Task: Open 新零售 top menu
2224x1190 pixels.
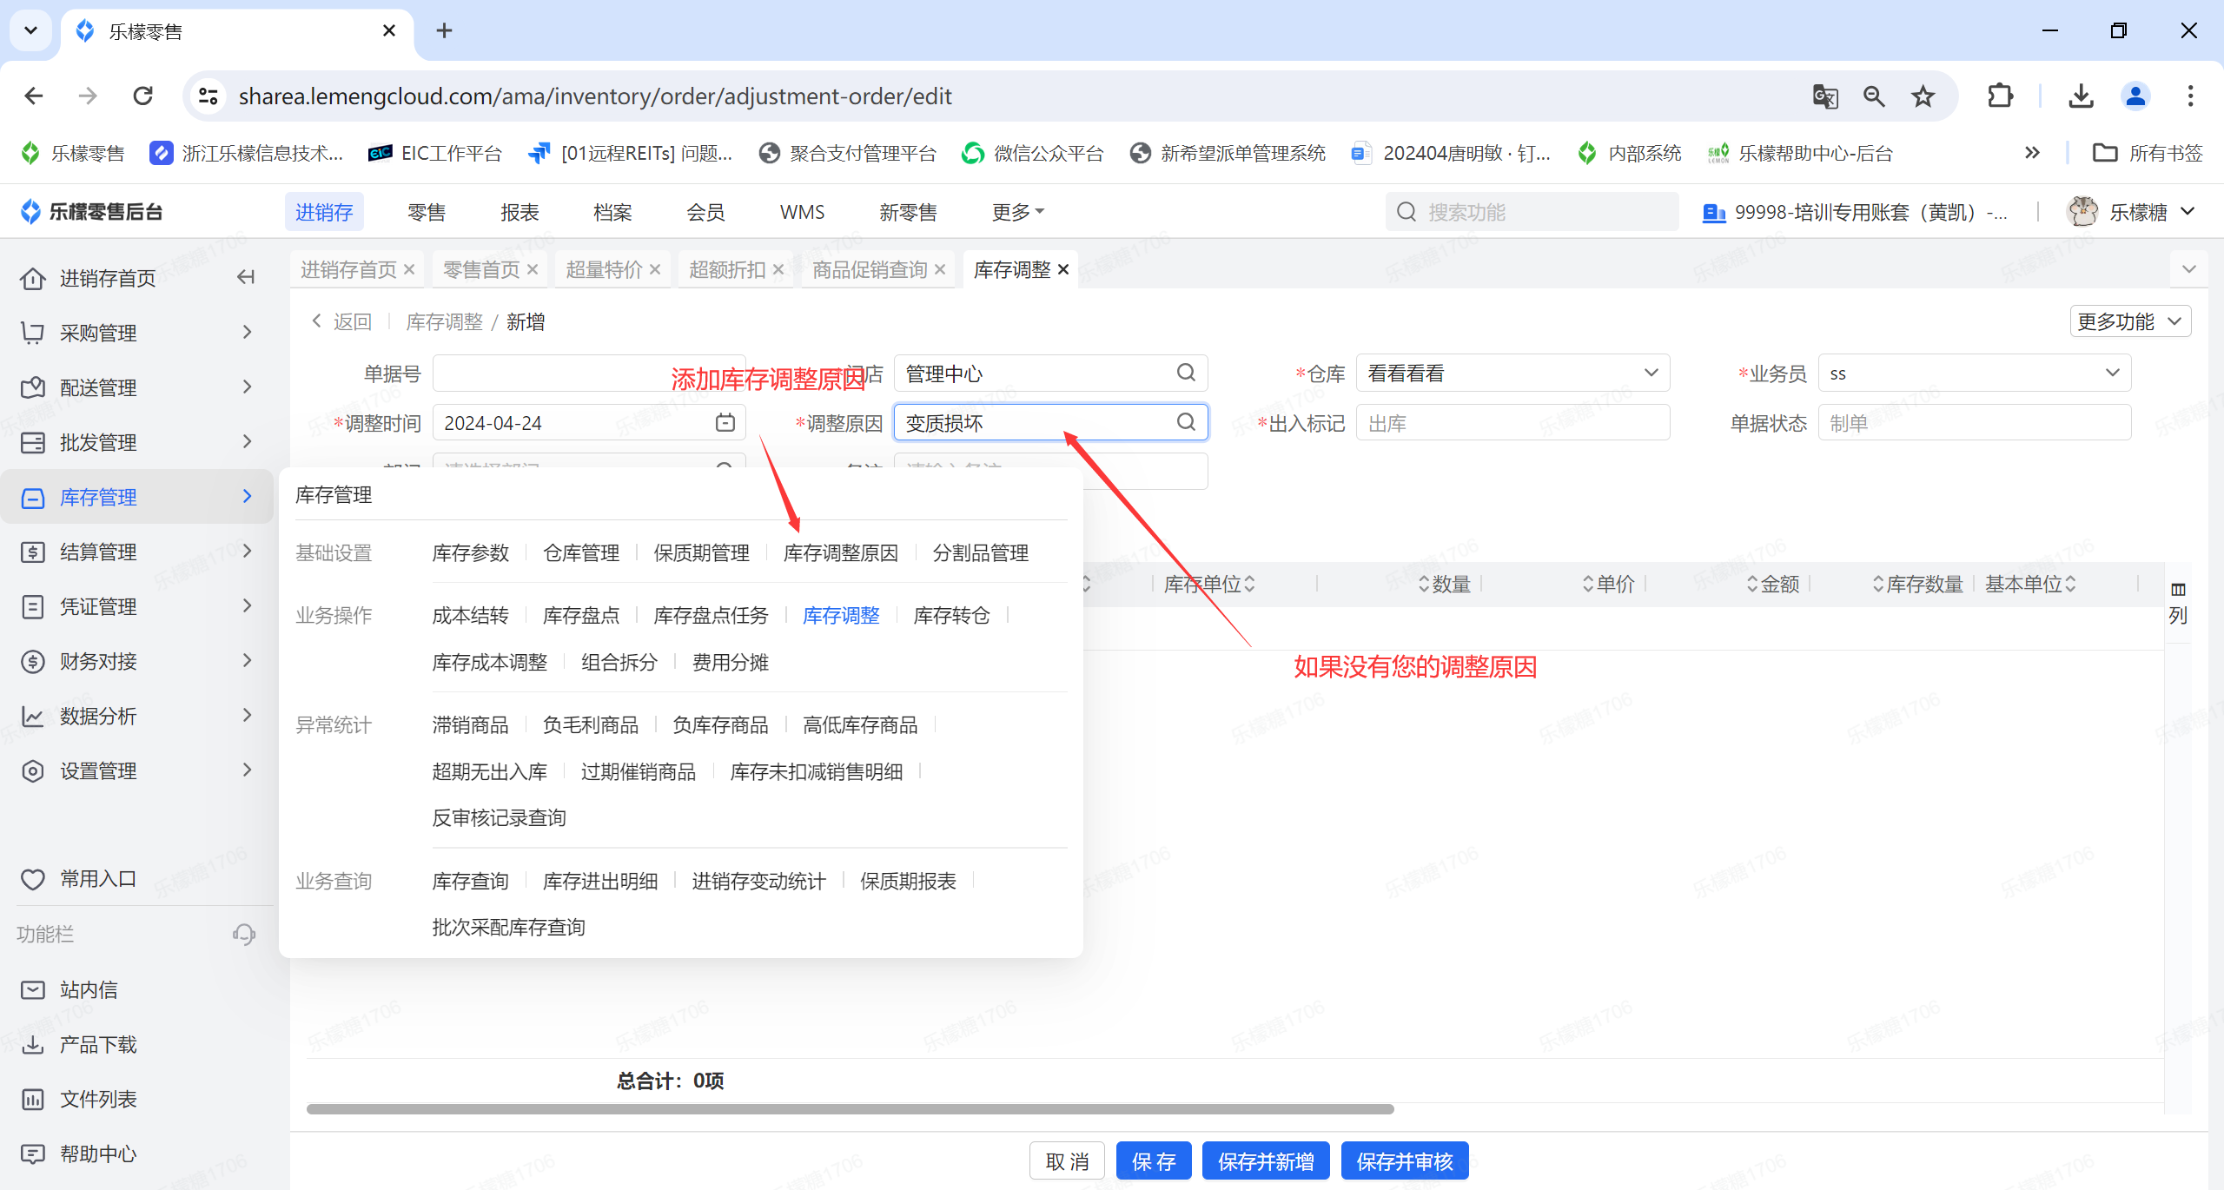Action: pyautogui.click(x=908, y=212)
